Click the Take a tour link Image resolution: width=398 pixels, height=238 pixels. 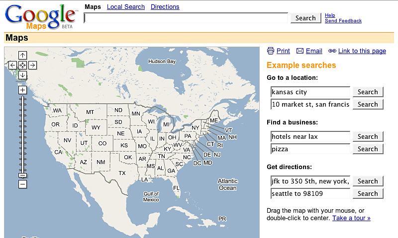[x=351, y=218]
